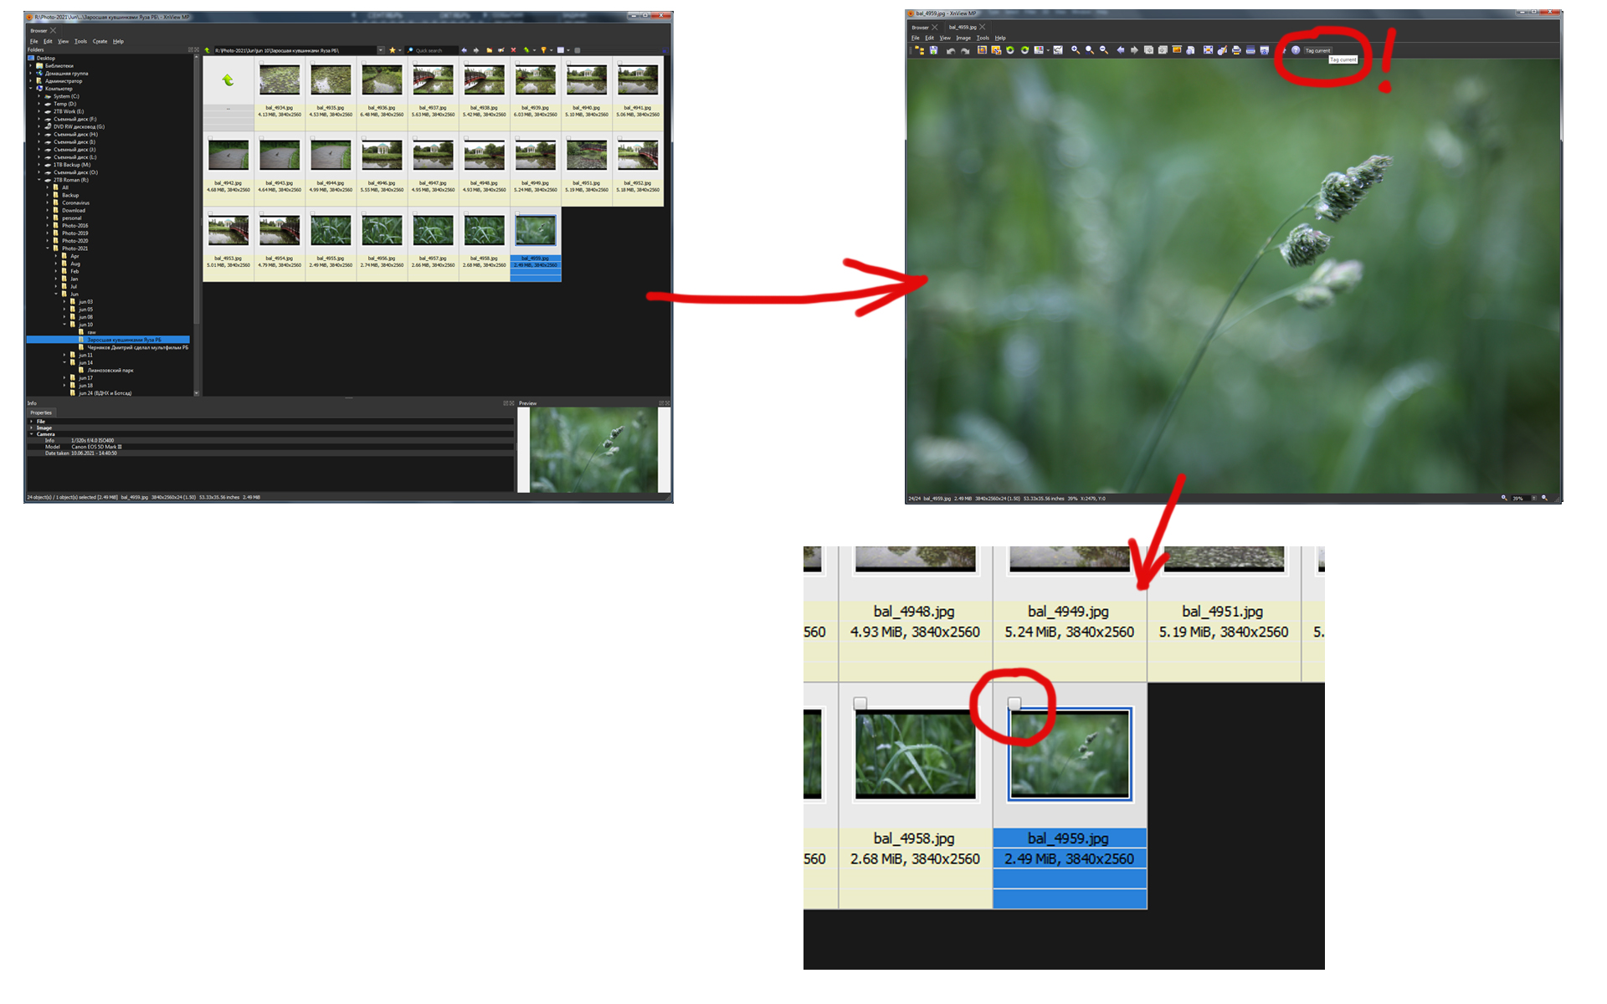The image size is (1607, 1004).
Task: Expand the Photo-2020 folder node
Action: 48,241
